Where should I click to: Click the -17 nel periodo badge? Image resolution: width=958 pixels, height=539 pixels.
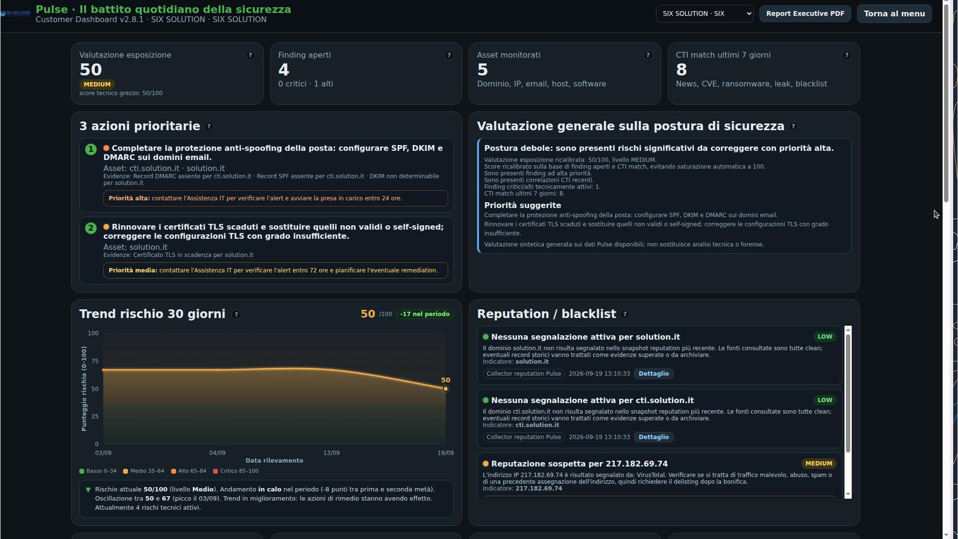[x=425, y=314]
